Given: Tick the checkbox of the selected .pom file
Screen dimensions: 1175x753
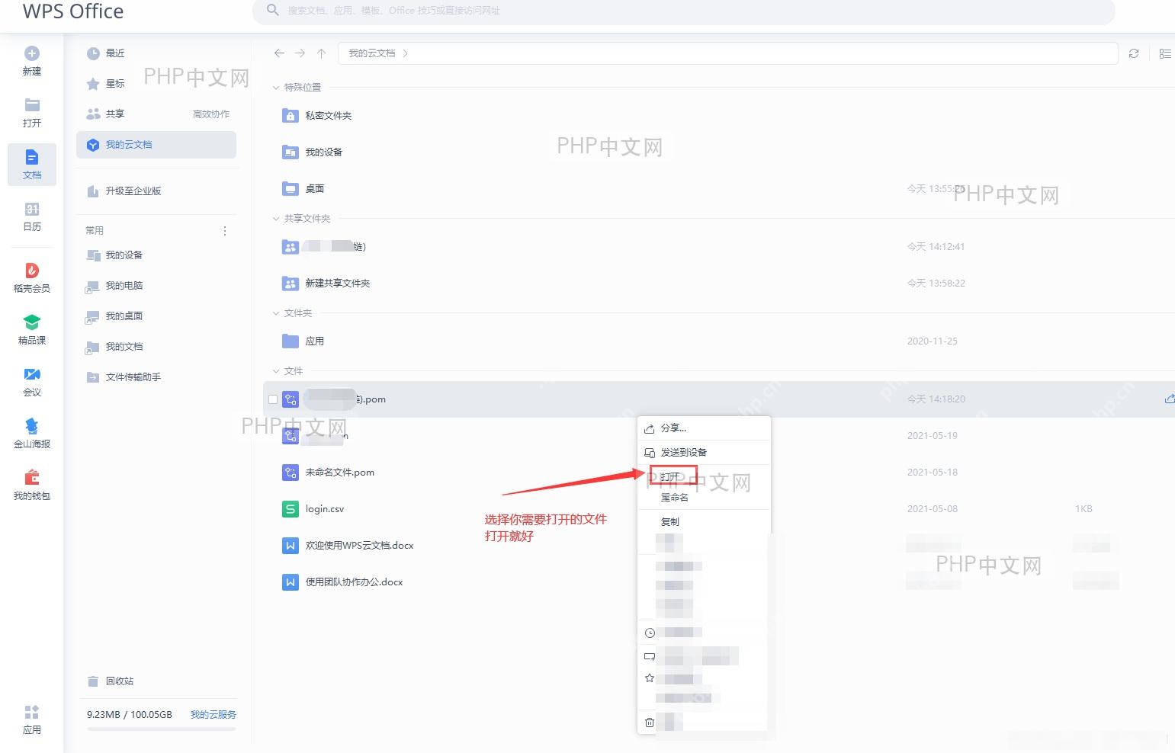Looking at the screenshot, I should pos(273,399).
